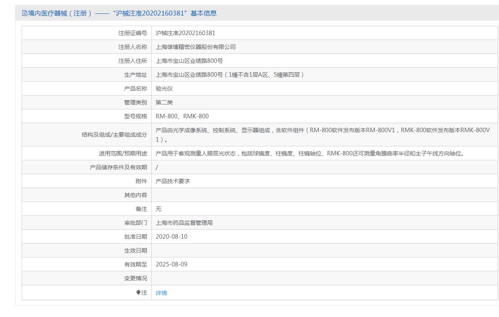Click the registrant address 上海市宝山区业绩路800号
The width and height of the screenshot is (499, 317).
click(x=189, y=61)
